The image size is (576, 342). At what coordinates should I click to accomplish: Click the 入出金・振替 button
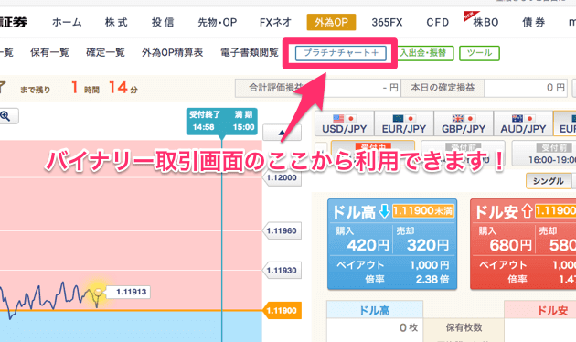423,53
